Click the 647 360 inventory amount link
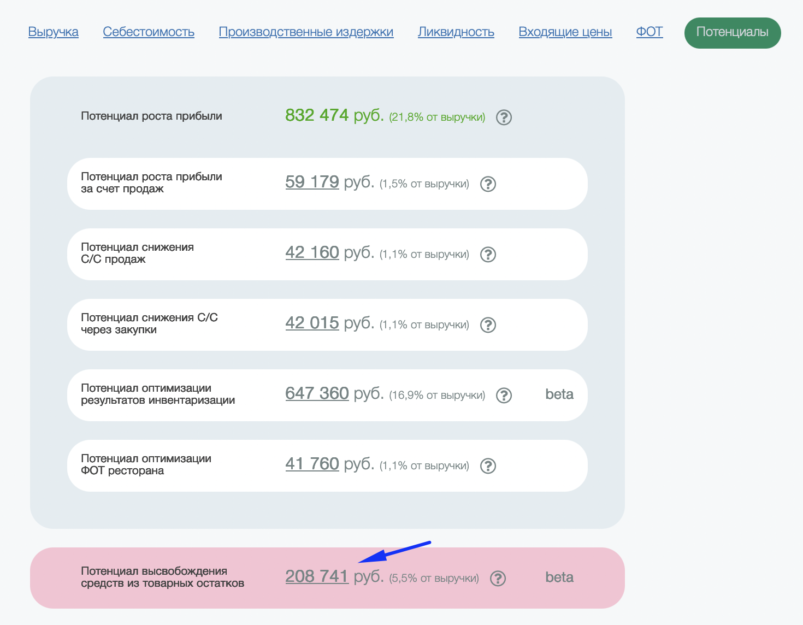Image resolution: width=803 pixels, height=625 pixels. click(317, 393)
